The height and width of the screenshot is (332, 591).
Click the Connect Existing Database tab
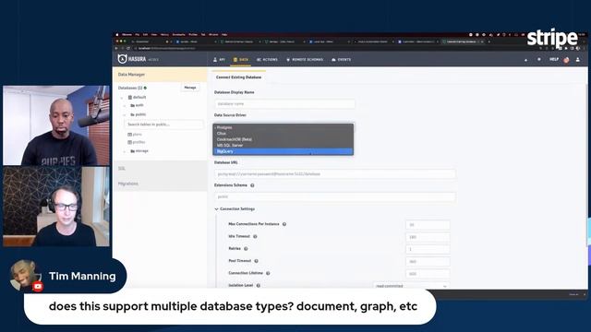click(238, 77)
